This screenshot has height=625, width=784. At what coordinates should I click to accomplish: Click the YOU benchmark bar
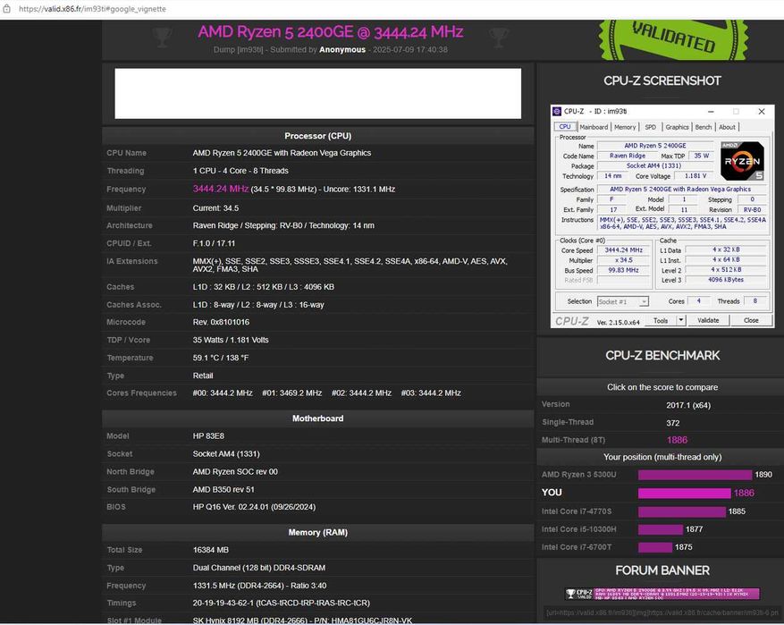[684, 493]
